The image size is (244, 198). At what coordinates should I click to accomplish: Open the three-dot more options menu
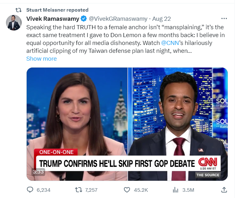(224, 19)
